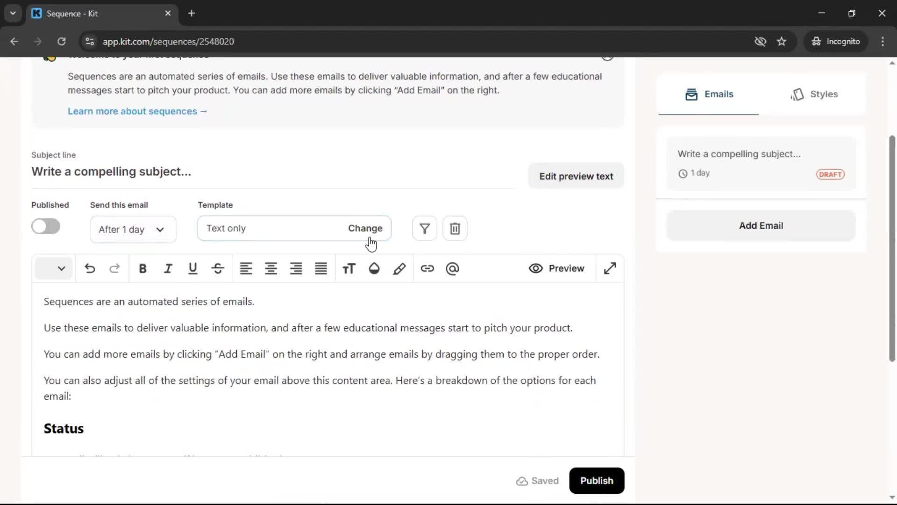Toggle bold formatting in the editor
Screen dimensions: 897x505
(142, 268)
